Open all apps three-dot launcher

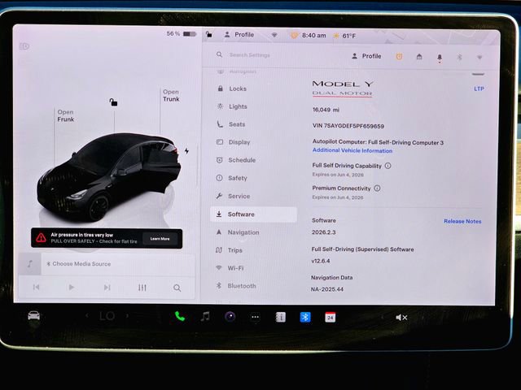(255, 317)
